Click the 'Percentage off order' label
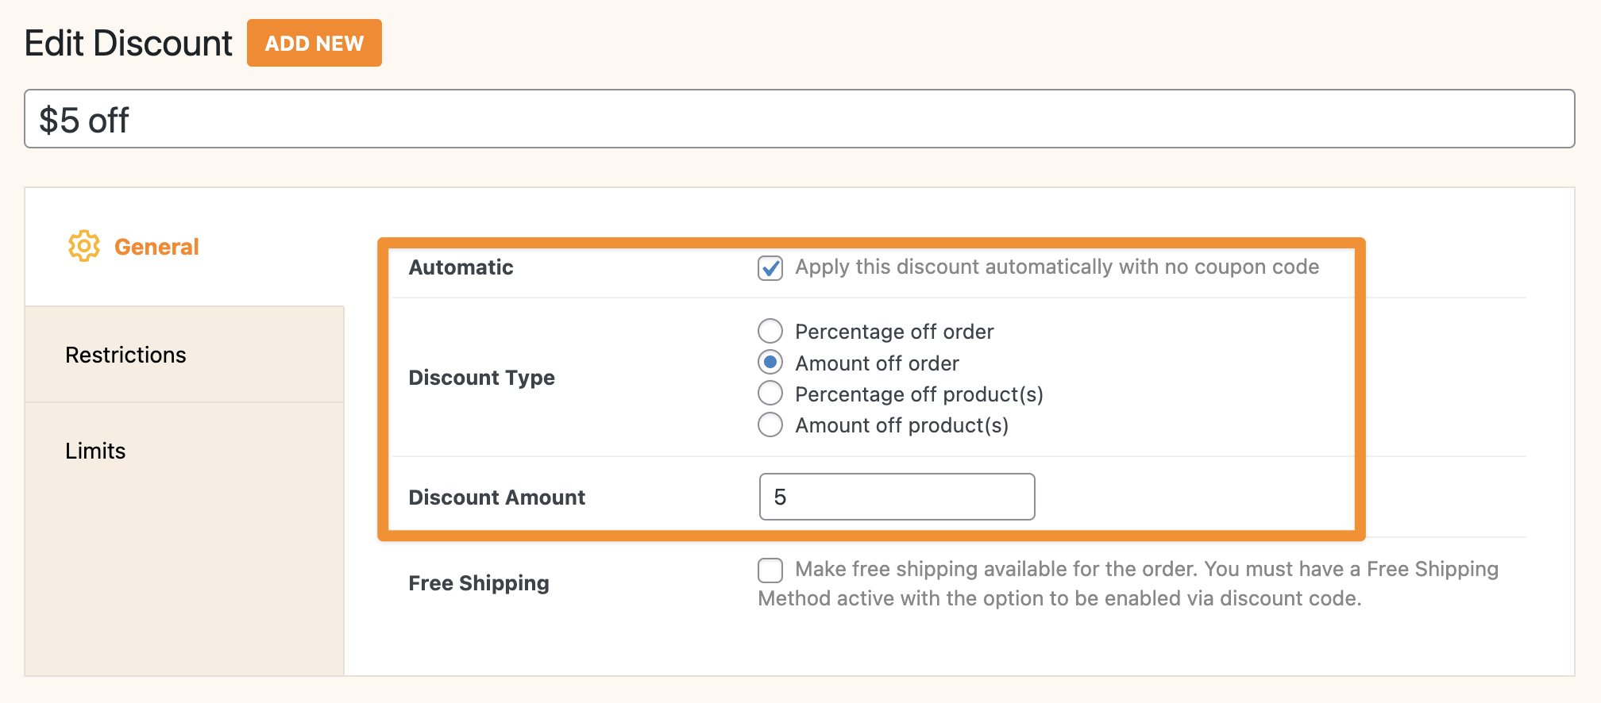 (894, 332)
